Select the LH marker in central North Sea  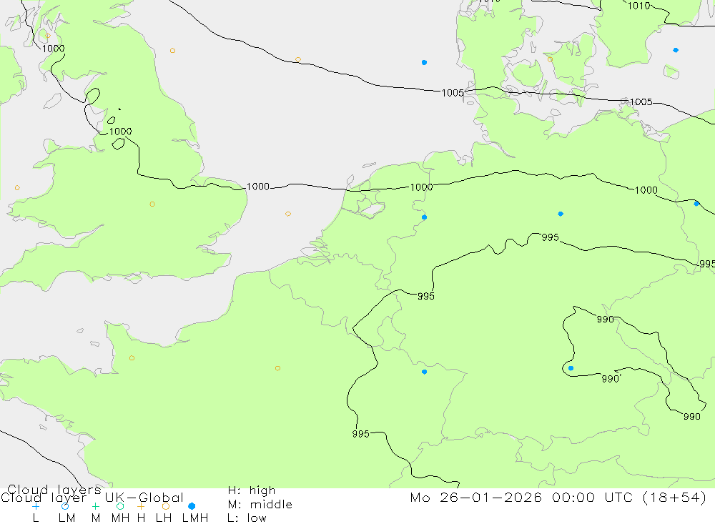[x=297, y=60]
